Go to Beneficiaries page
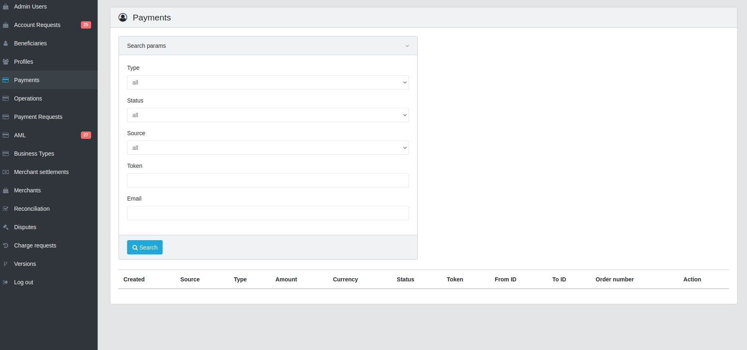The width and height of the screenshot is (747, 350). (x=49, y=43)
